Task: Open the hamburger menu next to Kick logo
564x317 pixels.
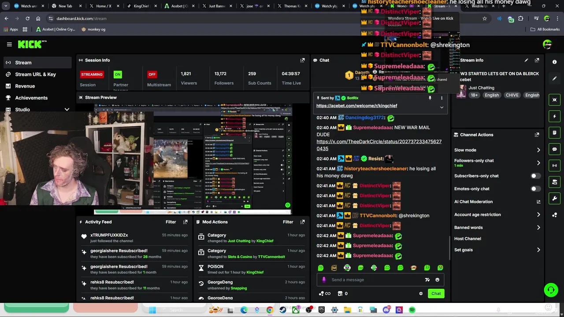Action: (x=9, y=44)
